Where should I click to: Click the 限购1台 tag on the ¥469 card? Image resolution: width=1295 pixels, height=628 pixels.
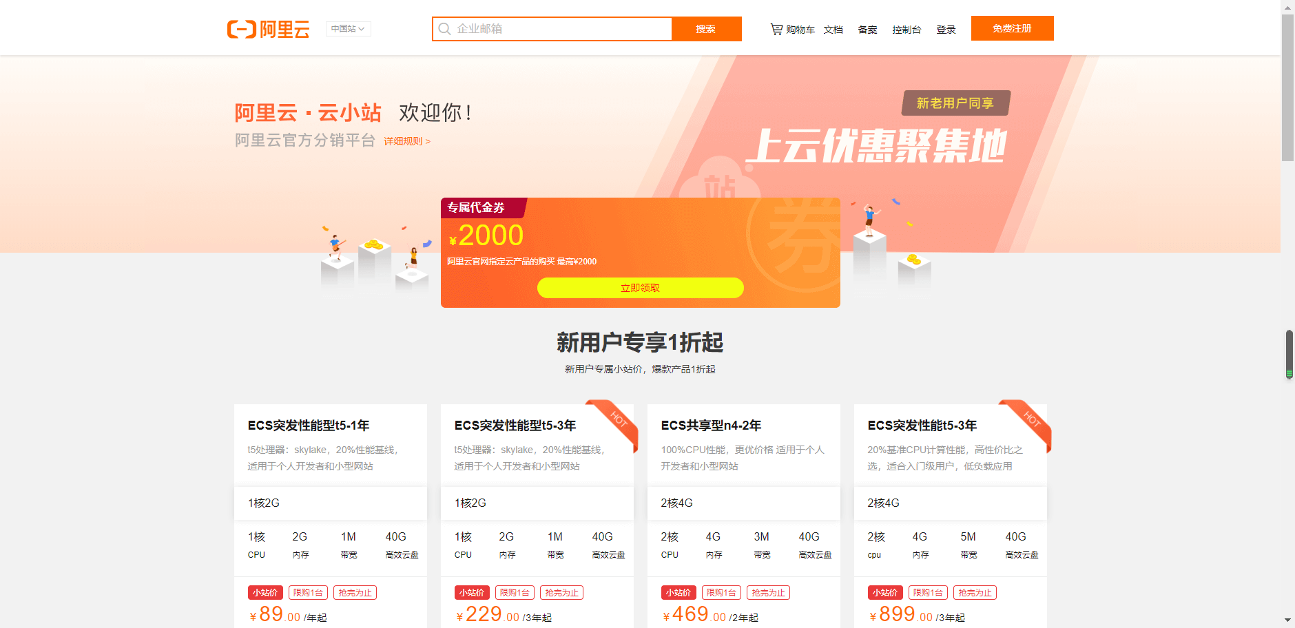(x=721, y=592)
